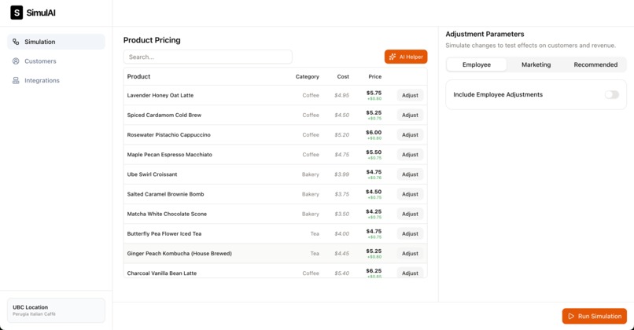Click the sparkle icon on AI Helper

click(x=393, y=57)
